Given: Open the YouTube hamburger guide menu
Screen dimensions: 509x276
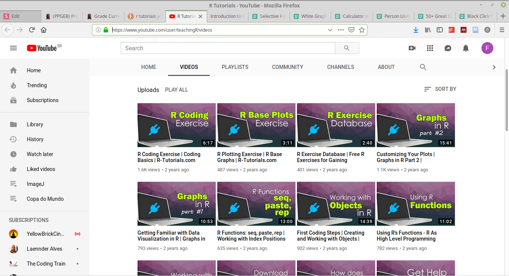Looking at the screenshot, I should click(x=13, y=48).
